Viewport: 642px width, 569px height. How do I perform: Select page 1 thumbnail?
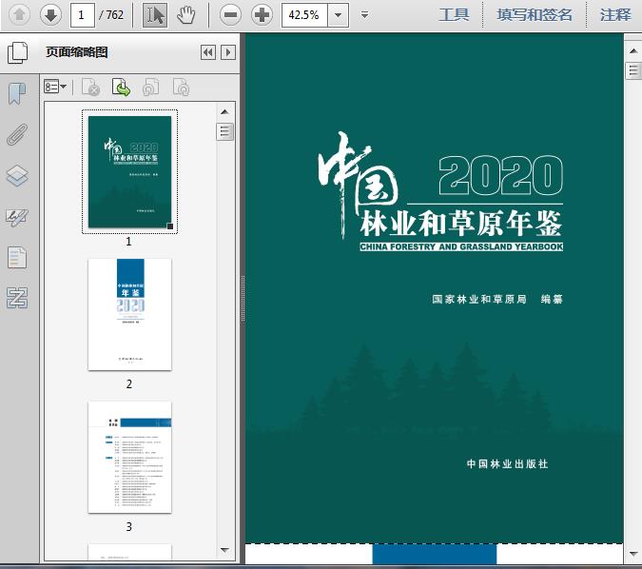pos(129,171)
